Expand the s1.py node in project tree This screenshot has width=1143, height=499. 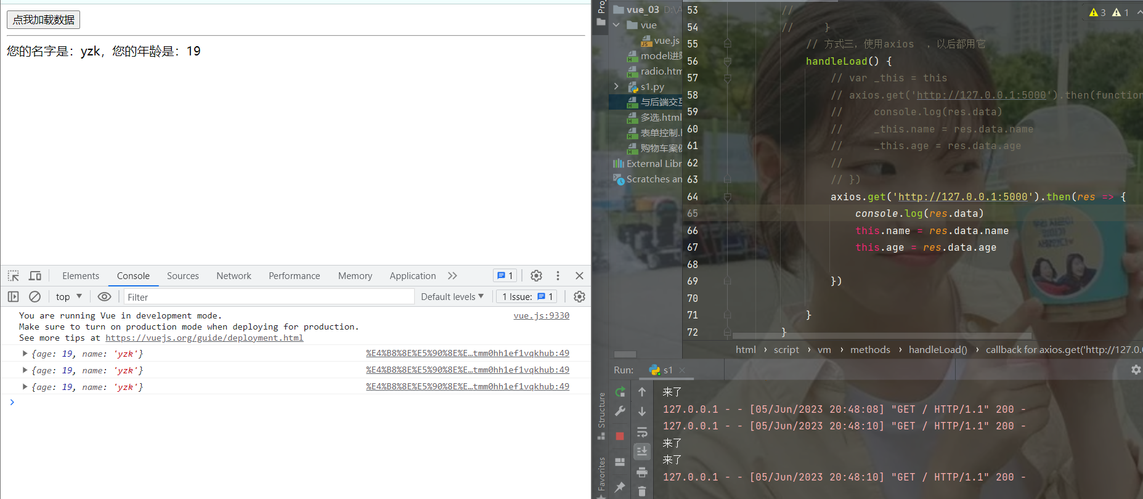pyautogui.click(x=616, y=87)
